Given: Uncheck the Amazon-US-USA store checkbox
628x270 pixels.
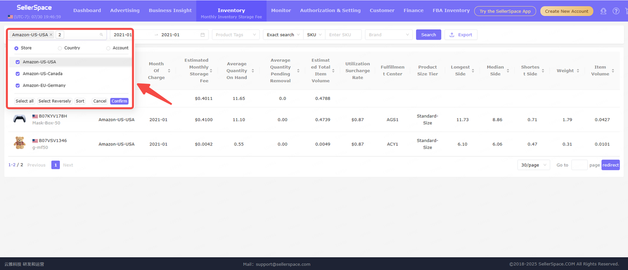Looking at the screenshot, I should point(18,62).
